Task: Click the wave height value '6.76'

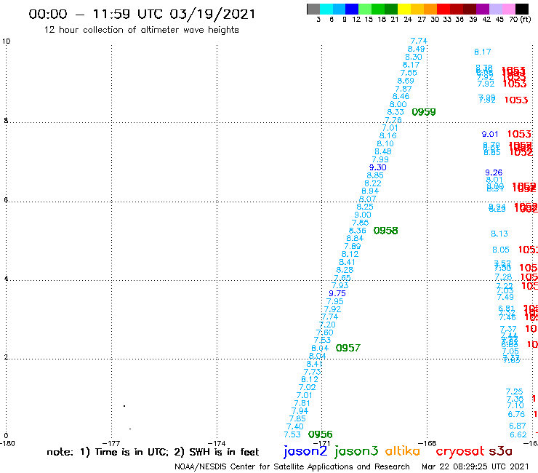Action: point(516,415)
